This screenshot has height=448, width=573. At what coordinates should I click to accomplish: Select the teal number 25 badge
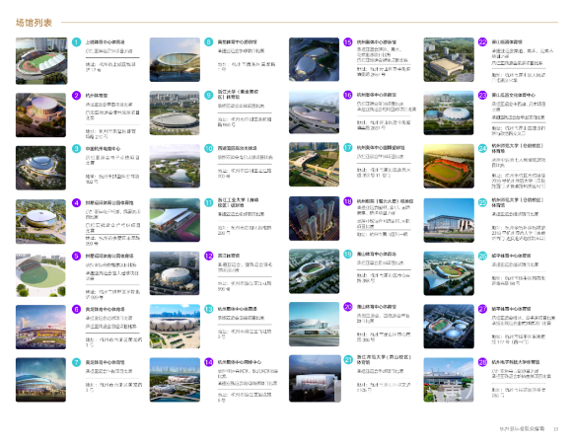tap(482, 202)
